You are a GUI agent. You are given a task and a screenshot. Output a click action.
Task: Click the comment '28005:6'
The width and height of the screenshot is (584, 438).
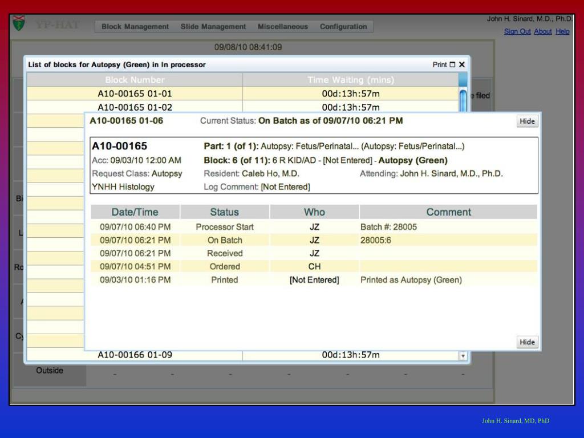[376, 240]
